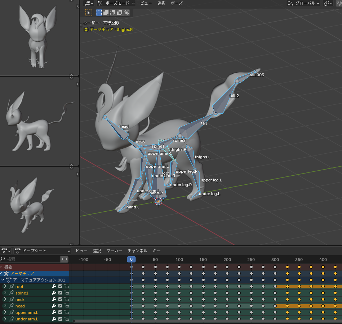Open the マーカー menu in dope sheet
Image resolution: width=342 pixels, height=324 pixels.
pyautogui.click(x=114, y=251)
